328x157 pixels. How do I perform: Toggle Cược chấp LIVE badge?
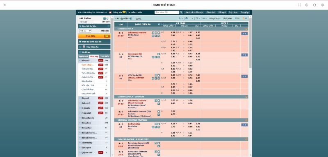click(x=101, y=65)
